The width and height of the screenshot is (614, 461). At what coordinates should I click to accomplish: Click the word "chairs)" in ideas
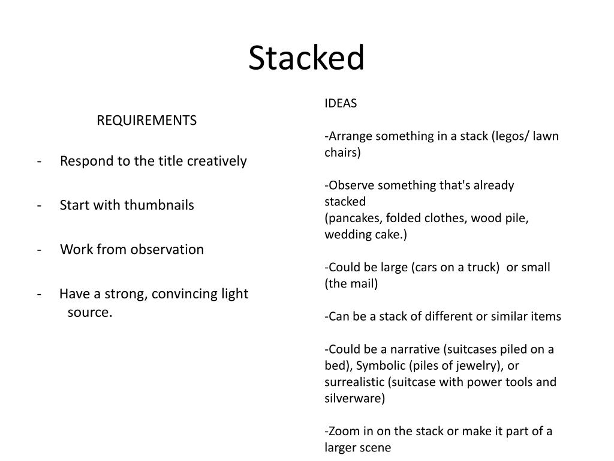[343, 152]
